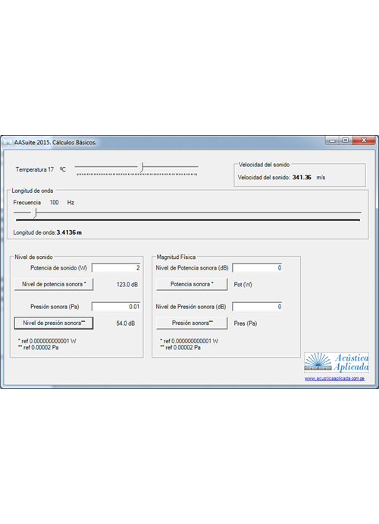379x524 pixels.
Task: Click the Acústica Aplicada logo
Action: 337,362
